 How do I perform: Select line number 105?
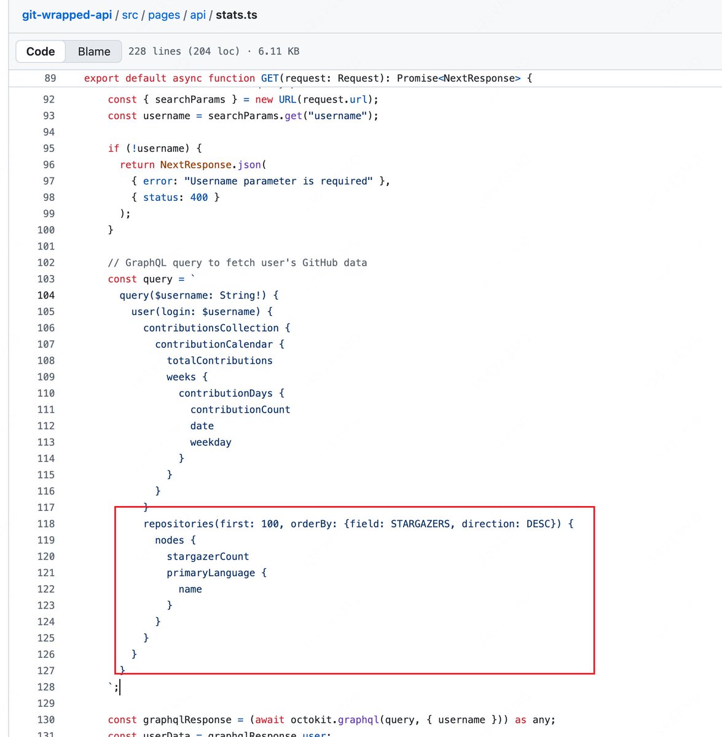coord(46,311)
